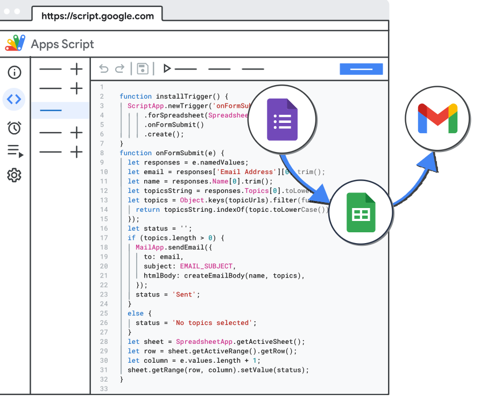Select the Editor code brackets icon
Image resolution: width=487 pixels, height=401 pixels.
[14, 99]
